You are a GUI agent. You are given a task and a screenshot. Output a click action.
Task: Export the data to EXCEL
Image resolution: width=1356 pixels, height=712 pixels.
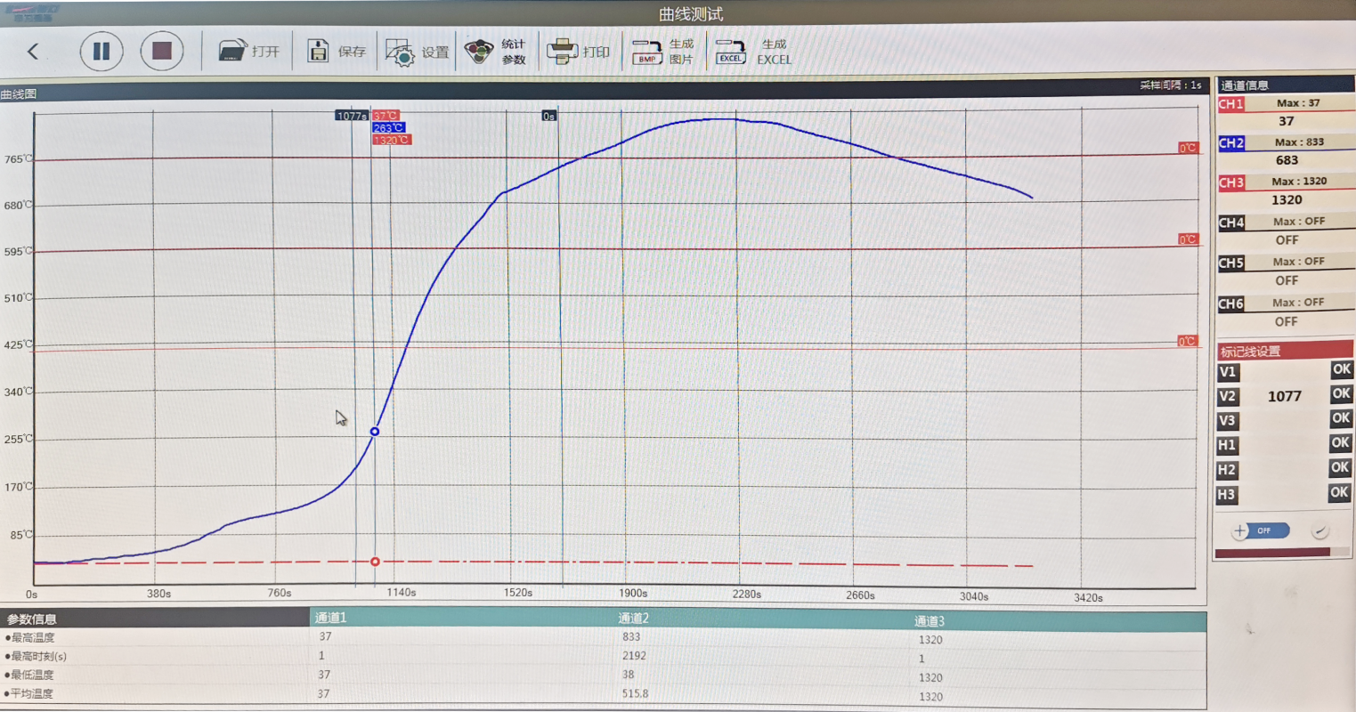(753, 52)
